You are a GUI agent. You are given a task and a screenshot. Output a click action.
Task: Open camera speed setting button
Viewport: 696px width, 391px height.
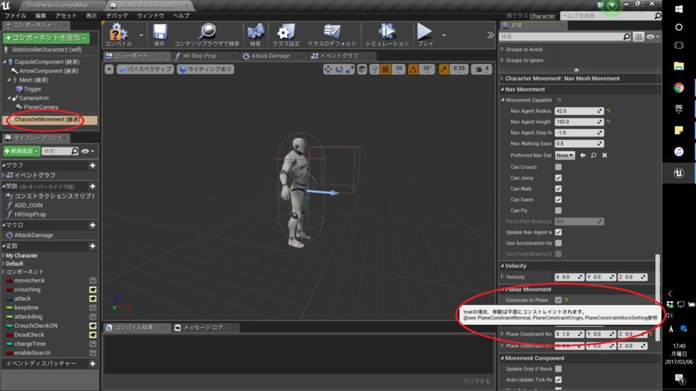(481, 69)
